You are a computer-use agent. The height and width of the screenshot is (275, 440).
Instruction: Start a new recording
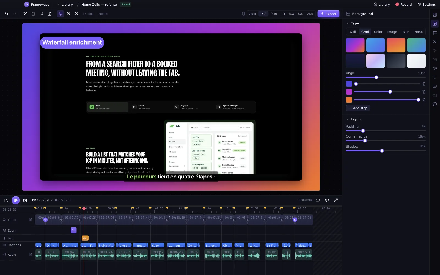(x=403, y=5)
